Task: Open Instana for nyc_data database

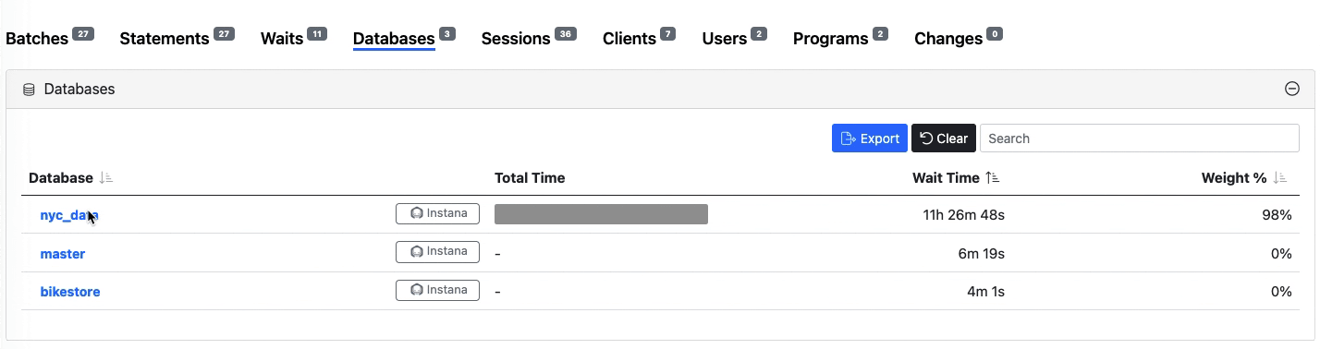Action: (x=437, y=213)
